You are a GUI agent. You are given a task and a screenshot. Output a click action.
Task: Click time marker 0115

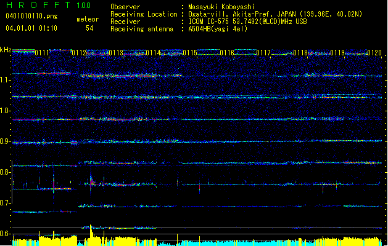coord(190,53)
